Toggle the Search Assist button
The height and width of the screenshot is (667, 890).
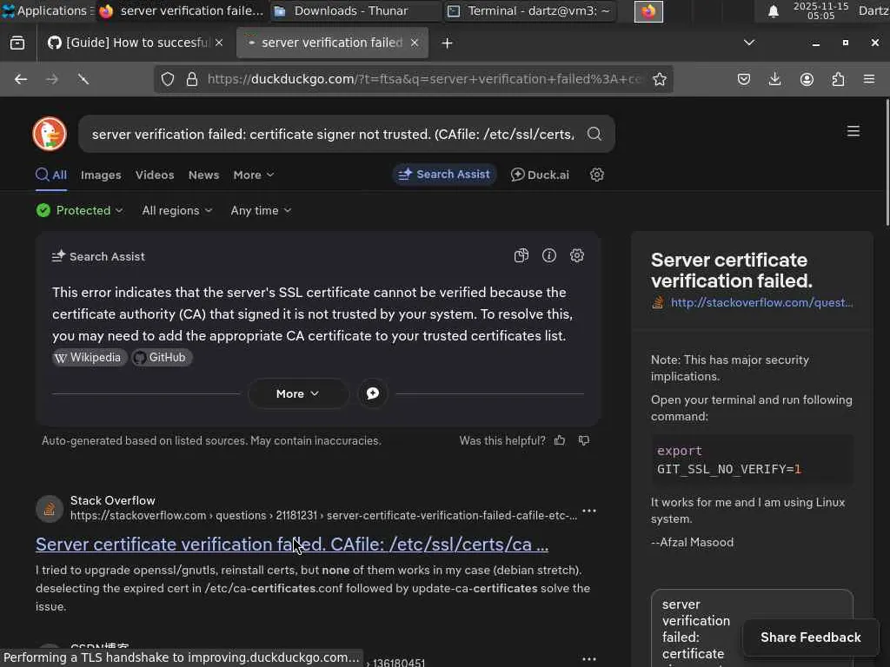coord(444,175)
